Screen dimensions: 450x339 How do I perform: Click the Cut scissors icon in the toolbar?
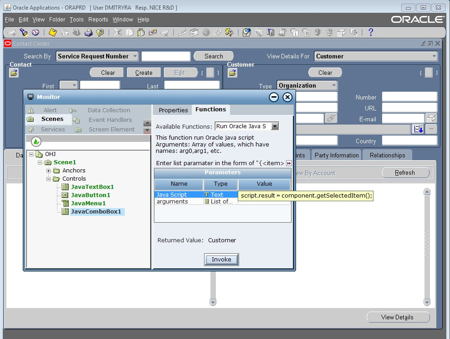coord(118,32)
